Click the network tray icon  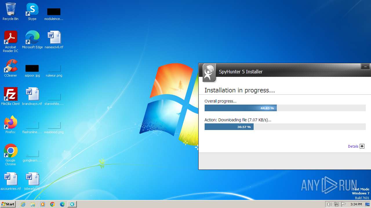[337, 204]
